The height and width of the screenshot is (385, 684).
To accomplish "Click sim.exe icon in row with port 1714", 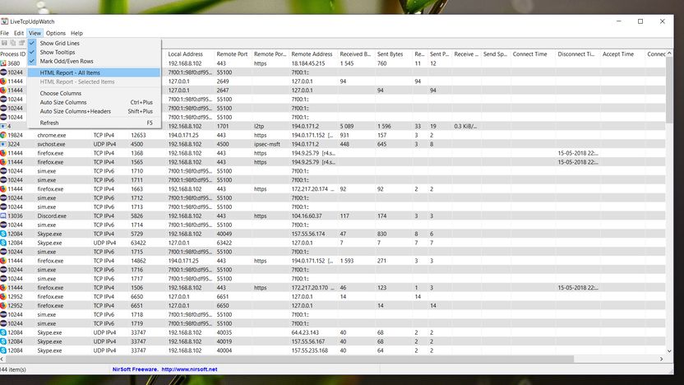I will (x=3, y=225).
